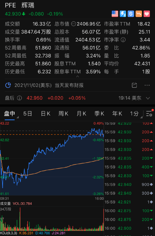
Task: Tap the 委比 42.86% value
Action: click(x=141, y=48)
